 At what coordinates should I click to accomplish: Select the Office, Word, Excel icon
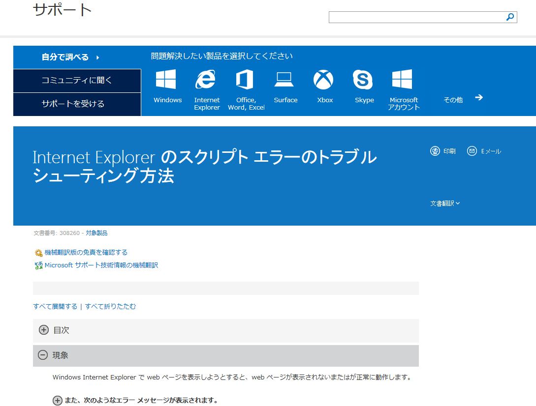click(245, 79)
